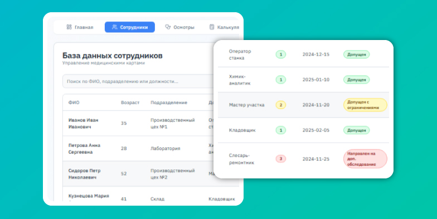Screen dimensions: 437x219
Task: Click age value 41
Action: click(124, 199)
